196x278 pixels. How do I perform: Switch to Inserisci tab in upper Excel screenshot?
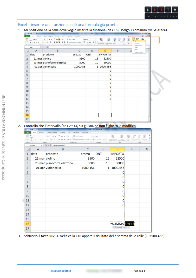39,36
